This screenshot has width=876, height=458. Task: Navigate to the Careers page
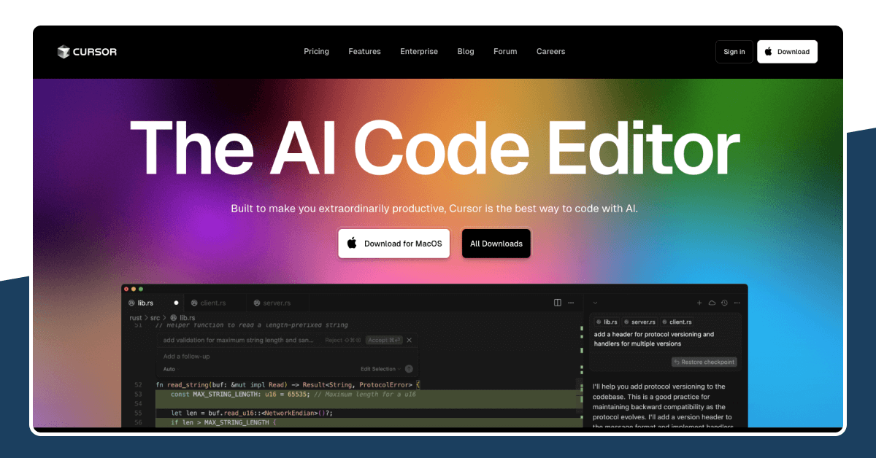click(550, 52)
